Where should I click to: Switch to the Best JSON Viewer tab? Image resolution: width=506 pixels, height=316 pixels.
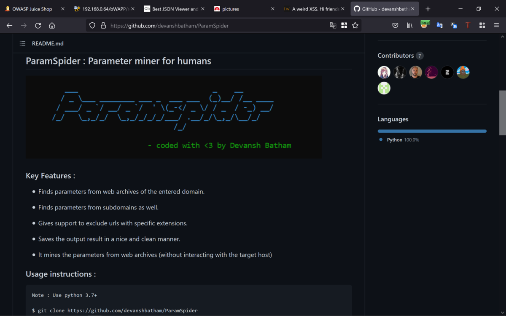[174, 9]
